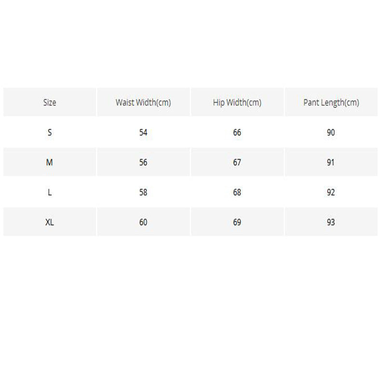Select hip width value 69
This screenshot has height=386, width=386.
(237, 222)
